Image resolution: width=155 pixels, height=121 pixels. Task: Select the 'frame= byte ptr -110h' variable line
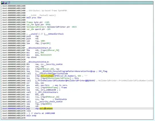tap(38, 22)
